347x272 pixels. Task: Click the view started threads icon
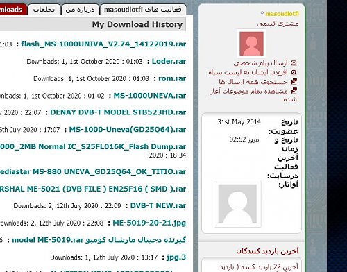click(x=294, y=91)
